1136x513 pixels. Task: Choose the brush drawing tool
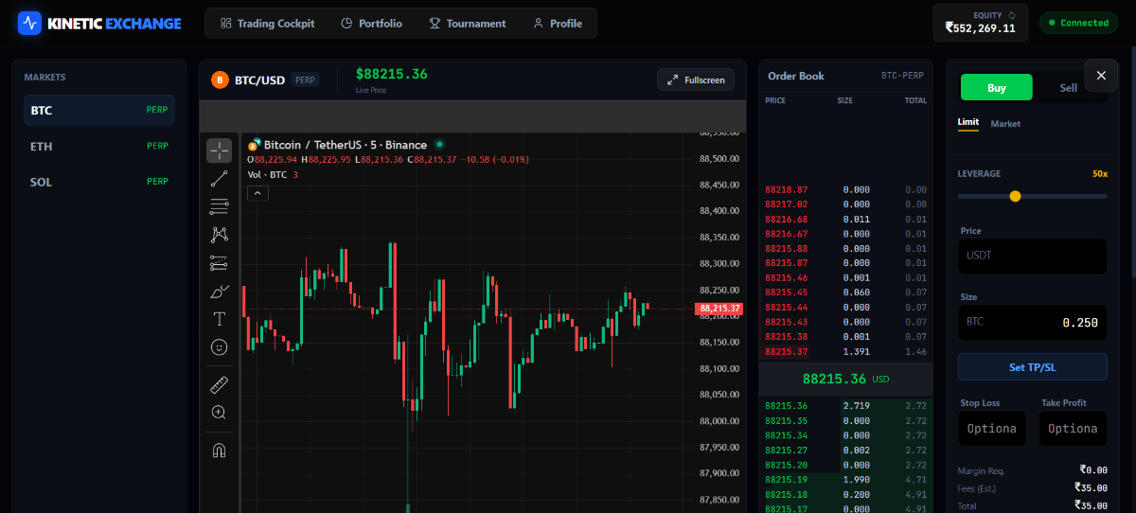(x=219, y=292)
